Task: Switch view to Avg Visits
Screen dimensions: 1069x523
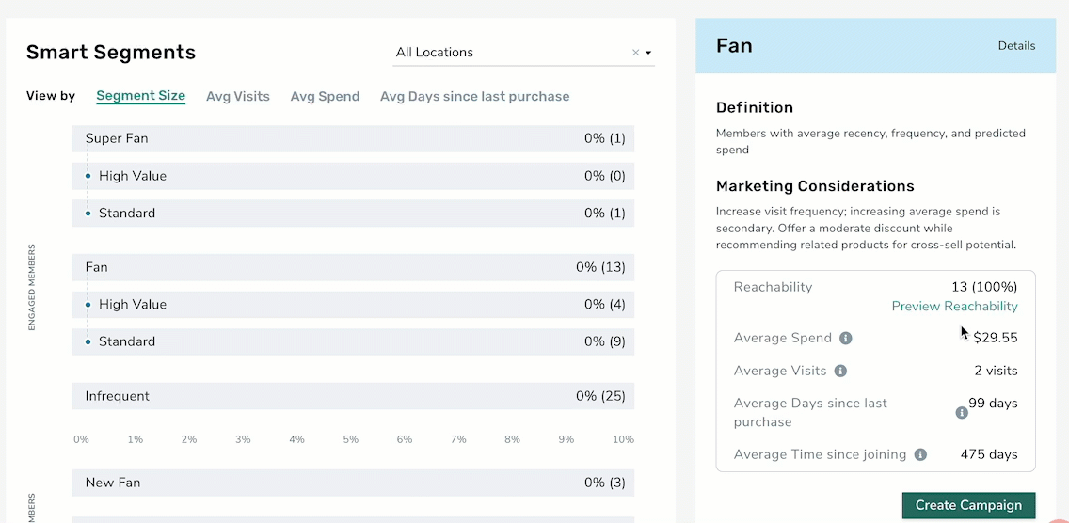Action: [x=238, y=96]
